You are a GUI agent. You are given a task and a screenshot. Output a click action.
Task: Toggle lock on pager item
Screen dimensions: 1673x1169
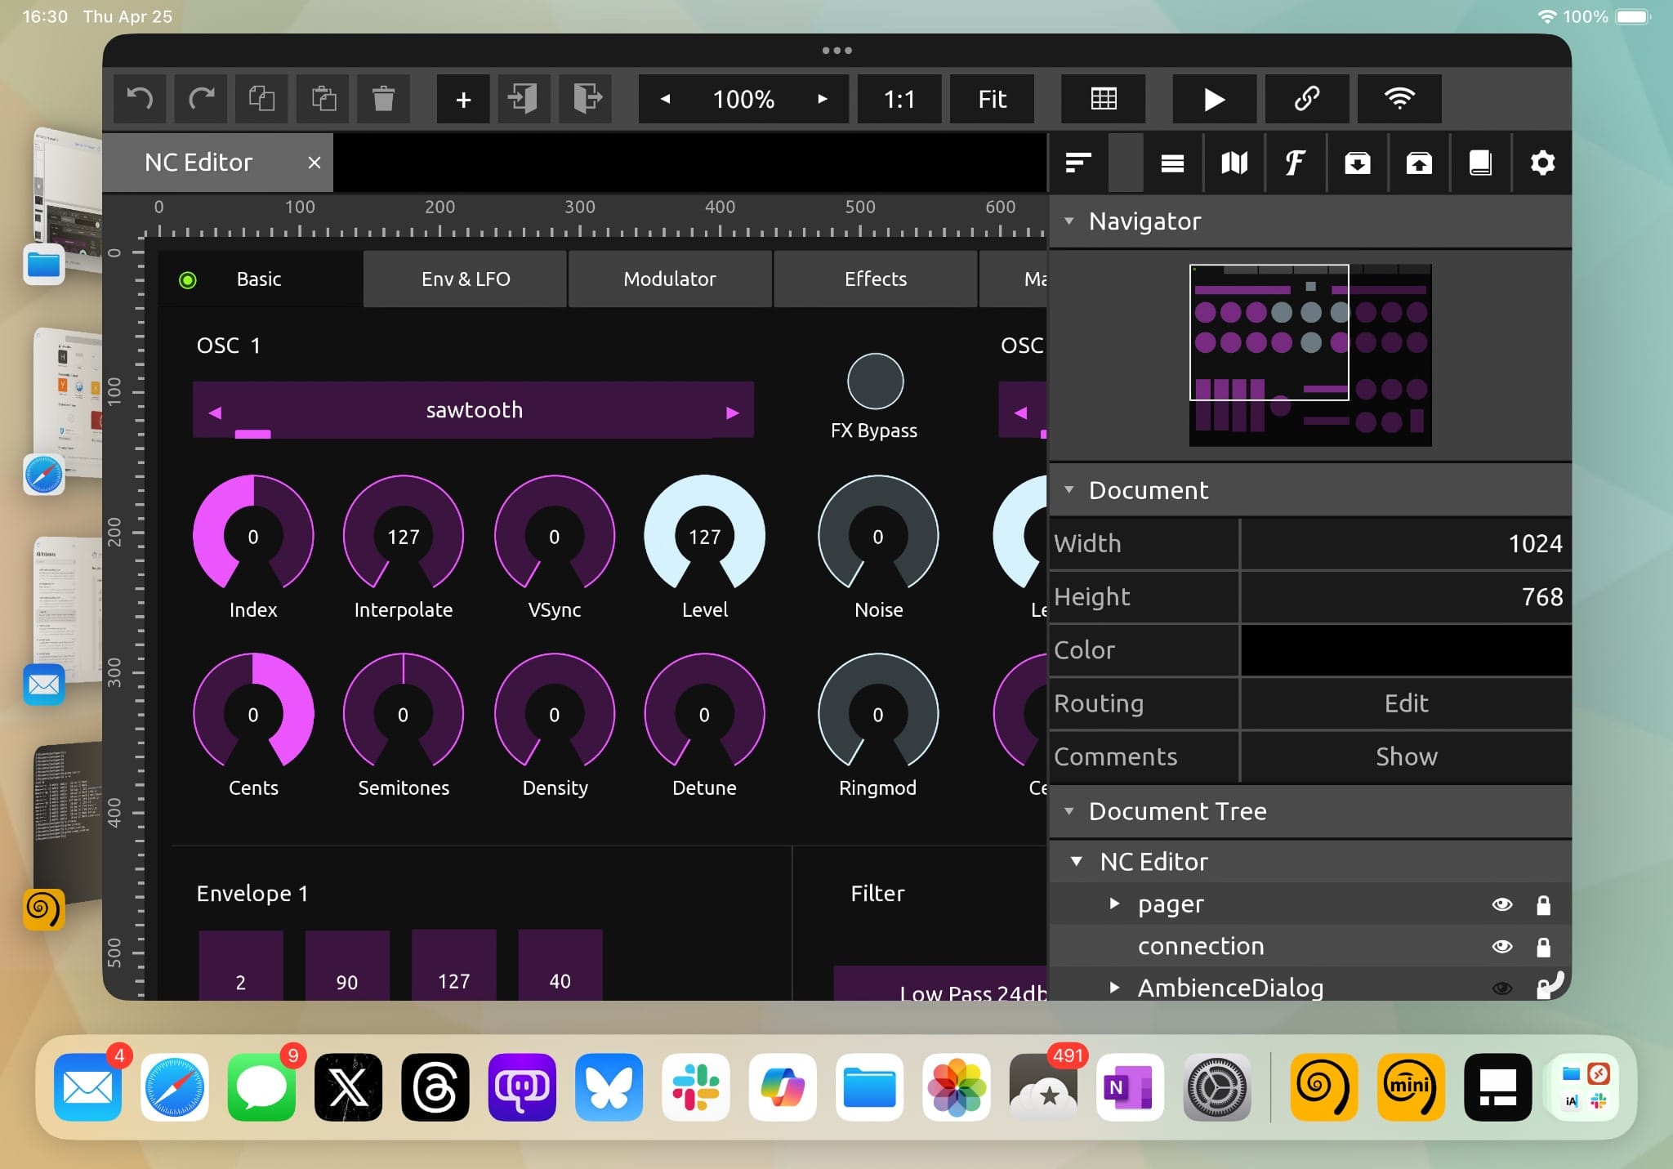tap(1543, 904)
